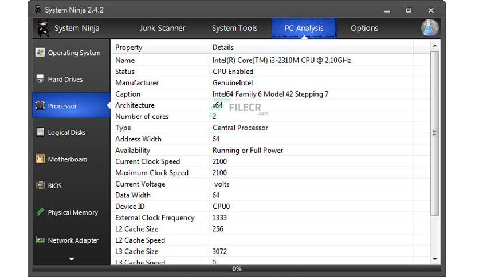Select the L2 Cache Speed row
The height and width of the screenshot is (277, 479).
tap(270, 240)
